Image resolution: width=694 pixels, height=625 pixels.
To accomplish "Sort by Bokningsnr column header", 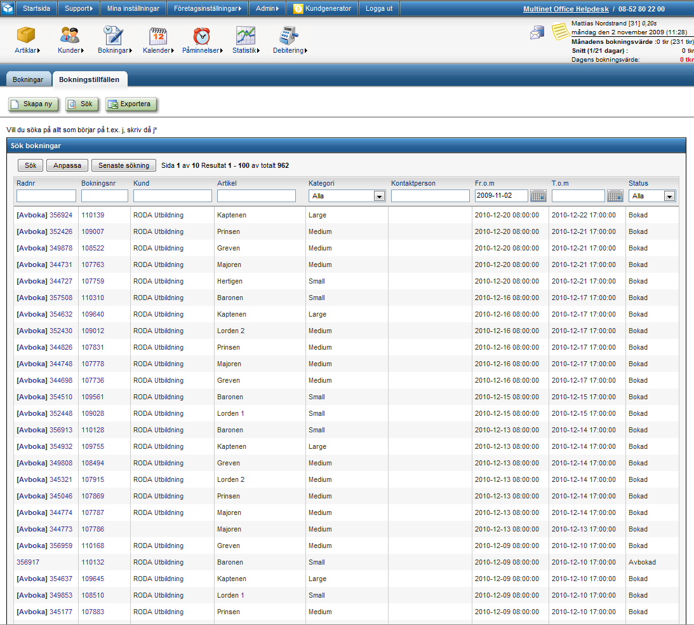I will [x=98, y=183].
